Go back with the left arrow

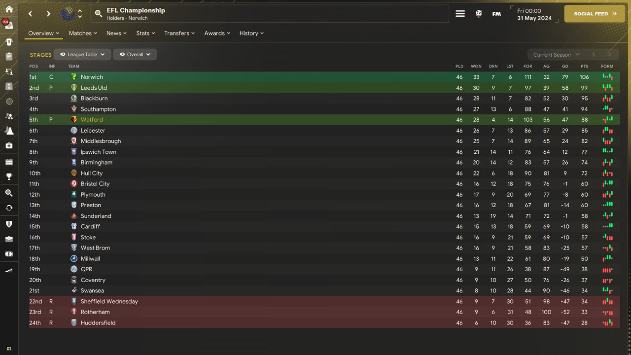pyautogui.click(x=31, y=14)
